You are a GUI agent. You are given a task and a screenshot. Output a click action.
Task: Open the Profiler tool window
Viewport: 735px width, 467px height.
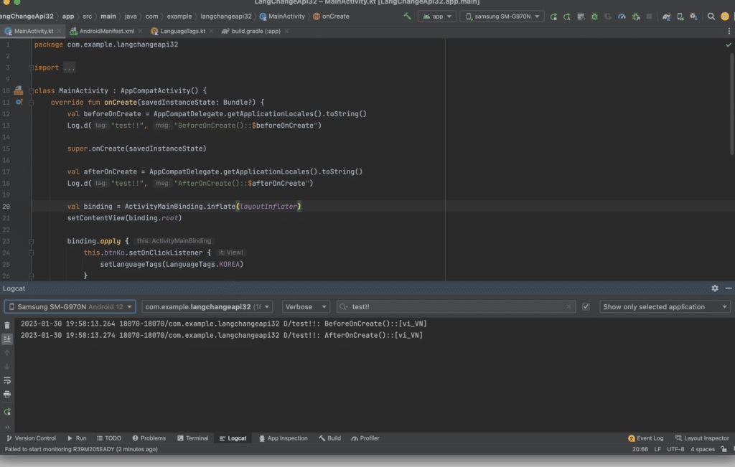[365, 438]
